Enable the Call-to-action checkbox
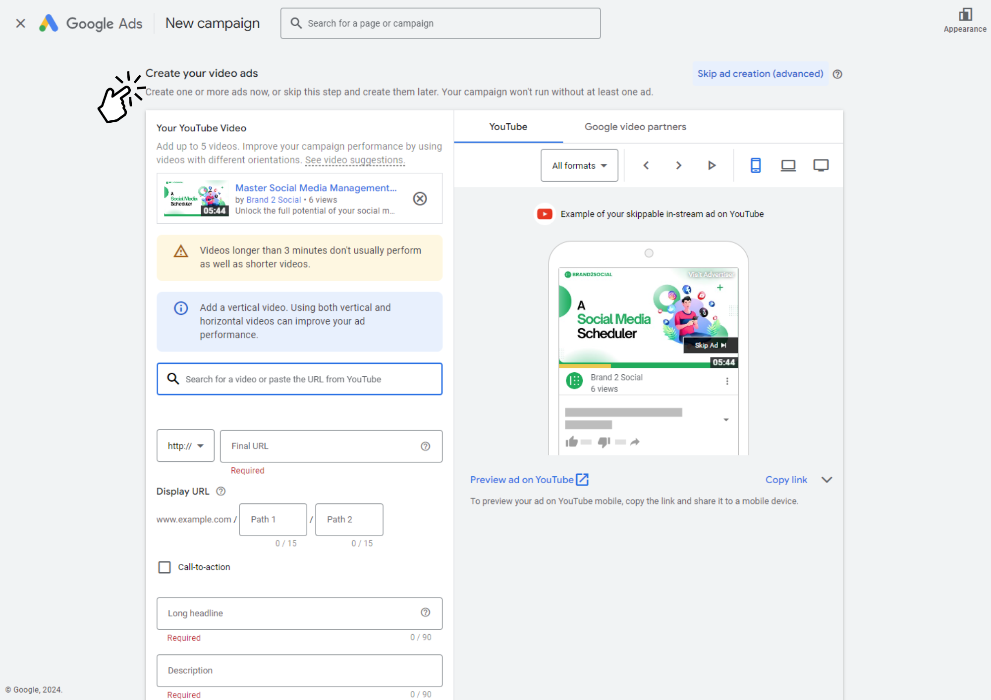The height and width of the screenshot is (700, 991). click(165, 567)
